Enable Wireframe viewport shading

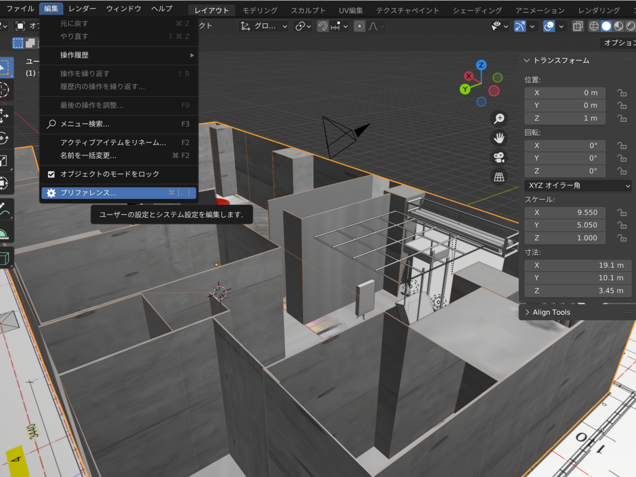click(594, 26)
